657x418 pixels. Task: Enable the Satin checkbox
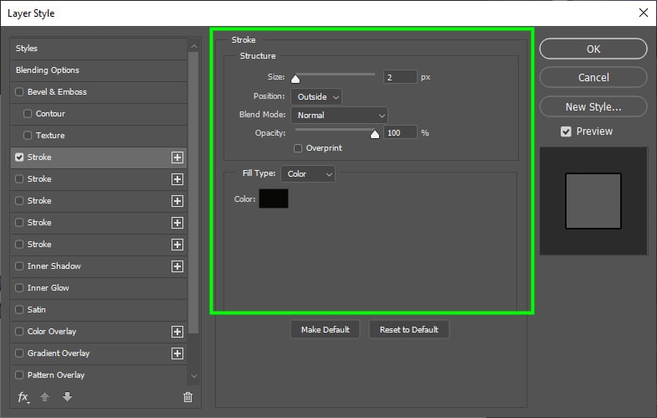click(19, 309)
